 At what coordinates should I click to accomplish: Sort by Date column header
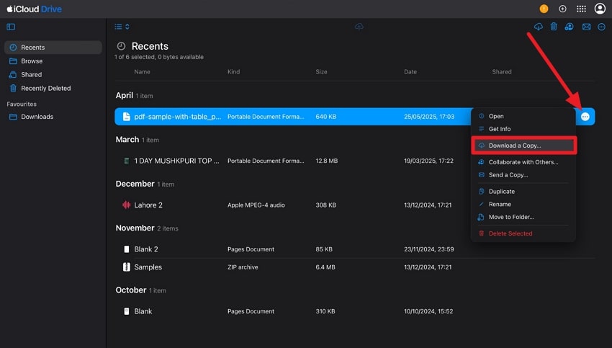[410, 72]
